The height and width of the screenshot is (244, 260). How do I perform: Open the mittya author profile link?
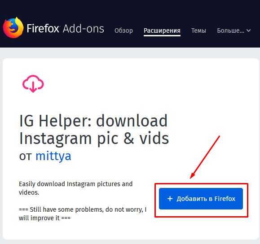click(53, 156)
